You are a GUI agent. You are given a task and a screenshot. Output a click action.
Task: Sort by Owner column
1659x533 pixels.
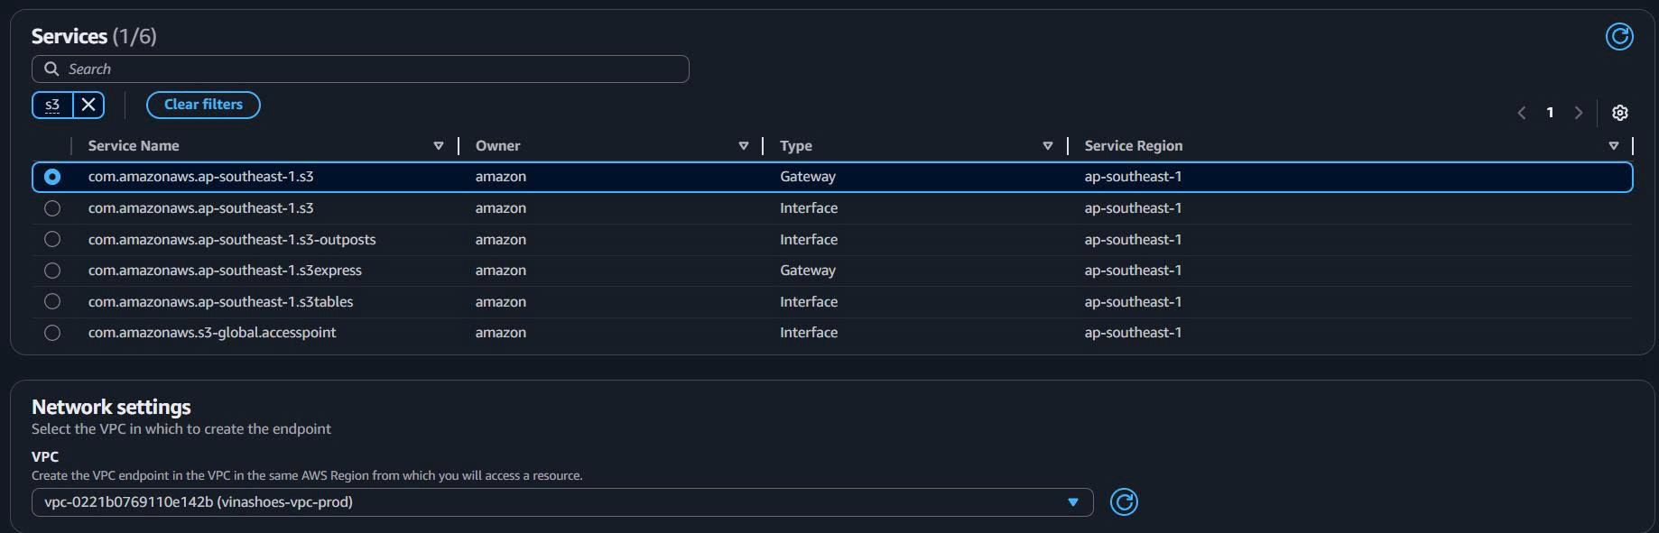tap(743, 146)
